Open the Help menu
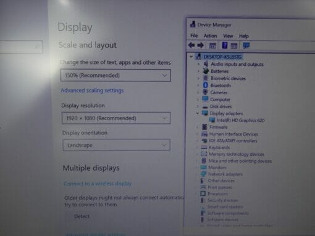 [x=244, y=36]
